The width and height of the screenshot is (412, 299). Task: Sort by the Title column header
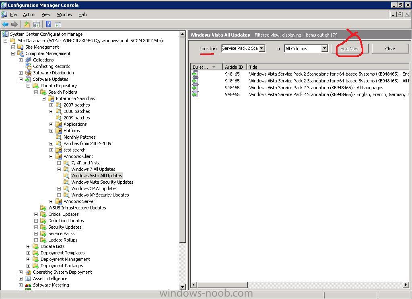pos(328,67)
